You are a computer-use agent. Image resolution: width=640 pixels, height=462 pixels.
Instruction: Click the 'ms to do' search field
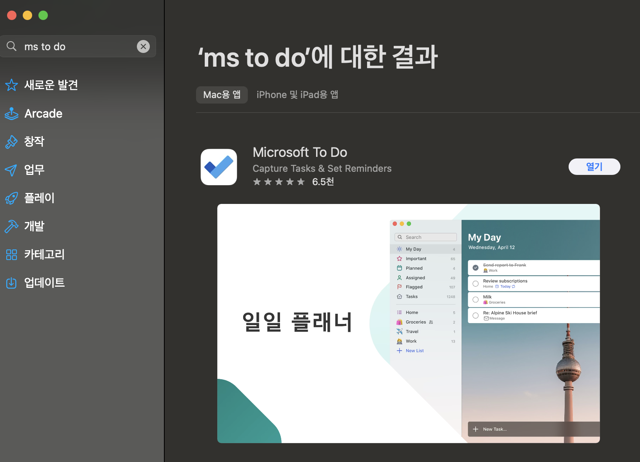click(78, 46)
